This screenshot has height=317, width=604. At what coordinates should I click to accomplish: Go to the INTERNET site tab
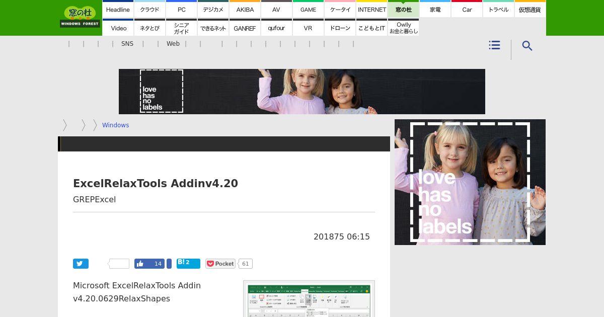tap(371, 10)
